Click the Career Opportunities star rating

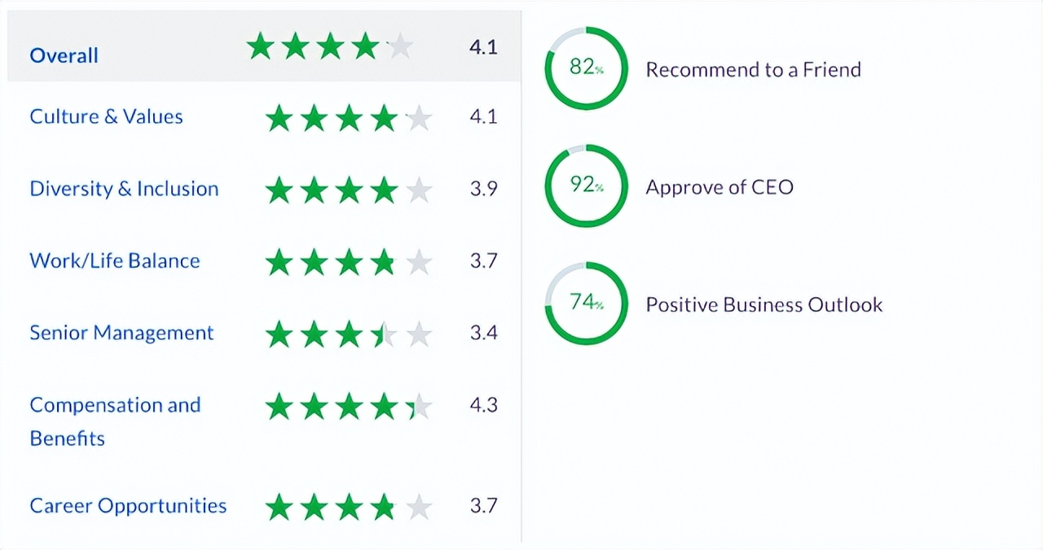349,507
